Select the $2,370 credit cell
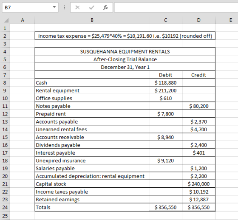Image resolution: width=238 pixels, height=220 pixels. [198, 122]
